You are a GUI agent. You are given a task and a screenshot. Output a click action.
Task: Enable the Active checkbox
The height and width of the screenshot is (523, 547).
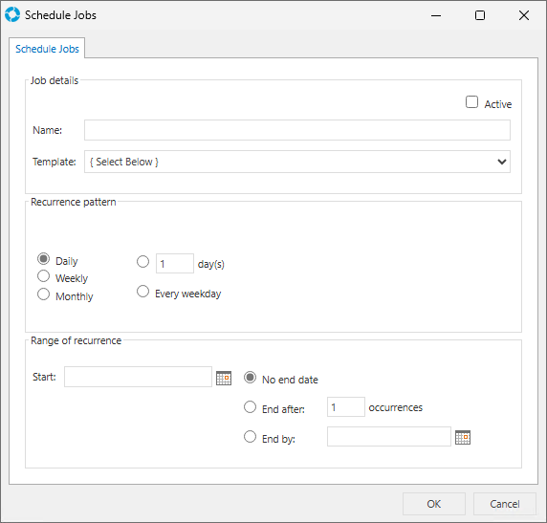click(472, 102)
